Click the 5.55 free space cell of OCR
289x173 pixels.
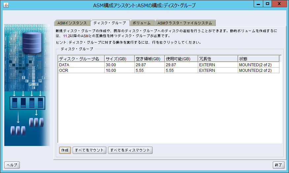[150, 71]
